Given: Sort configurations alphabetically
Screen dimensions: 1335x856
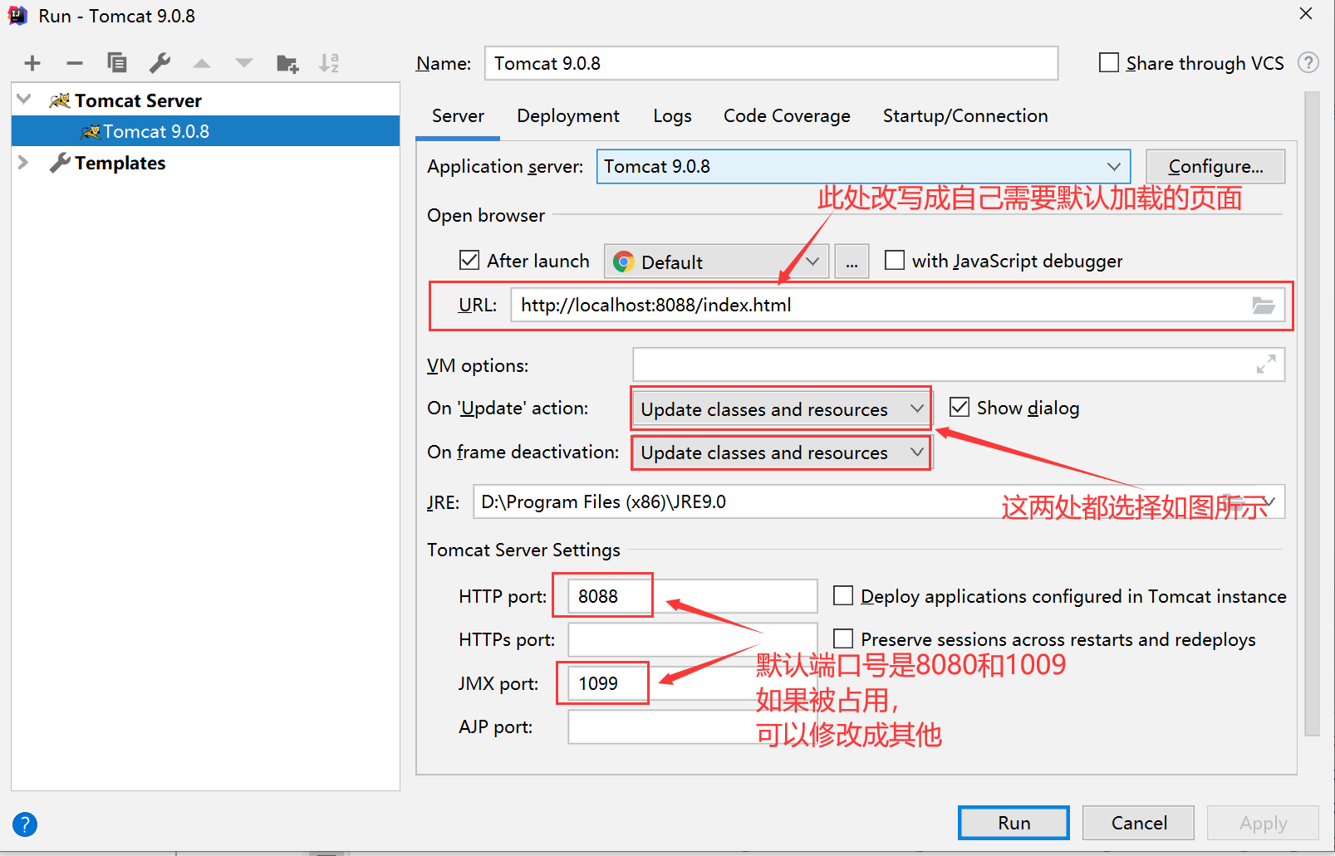Looking at the screenshot, I should point(330,63).
